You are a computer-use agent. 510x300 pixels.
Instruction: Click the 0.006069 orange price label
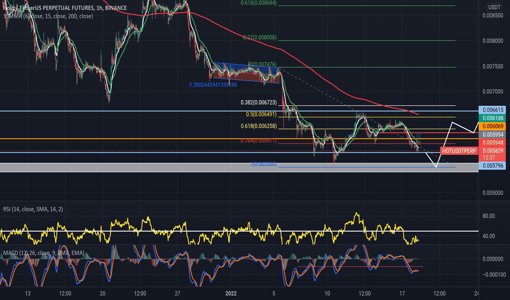pos(492,126)
